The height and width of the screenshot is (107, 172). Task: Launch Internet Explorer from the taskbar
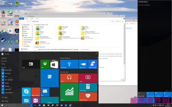click(x=53, y=105)
